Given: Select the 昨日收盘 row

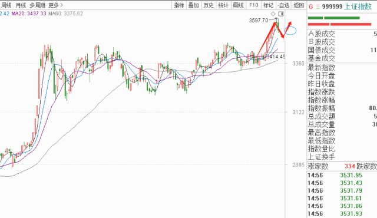Looking at the screenshot, I should tap(342, 84).
